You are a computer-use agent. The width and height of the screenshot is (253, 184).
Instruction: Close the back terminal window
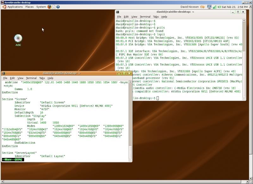(243, 12)
